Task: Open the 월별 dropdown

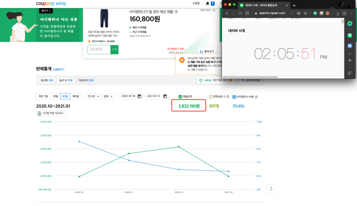Action: pos(109,96)
